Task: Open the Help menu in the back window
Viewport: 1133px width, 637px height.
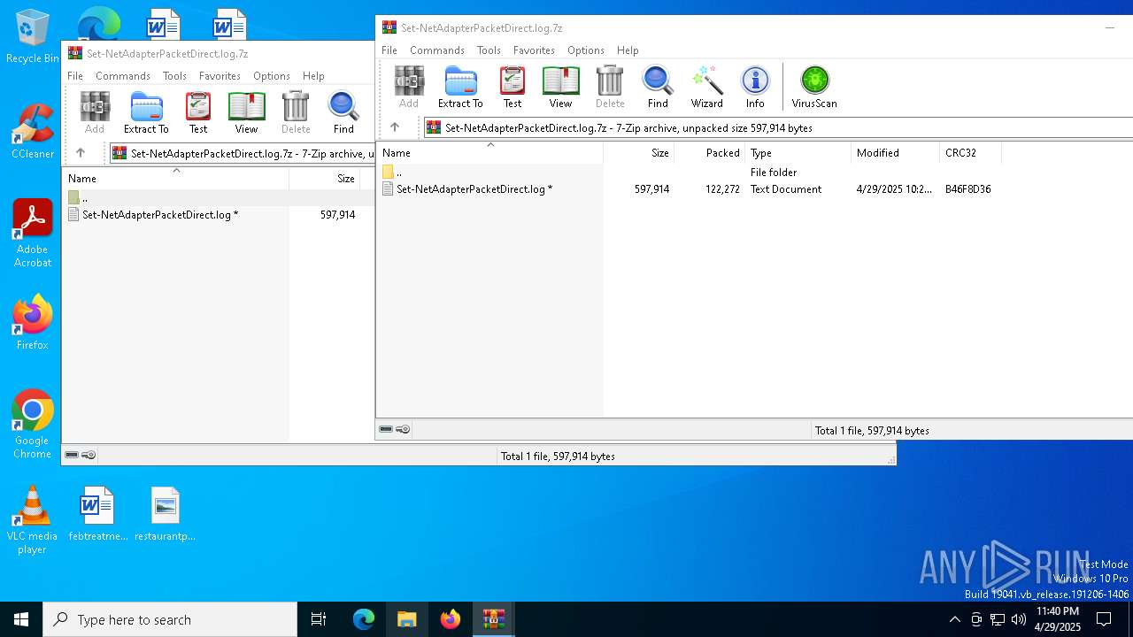Action: 313,76
